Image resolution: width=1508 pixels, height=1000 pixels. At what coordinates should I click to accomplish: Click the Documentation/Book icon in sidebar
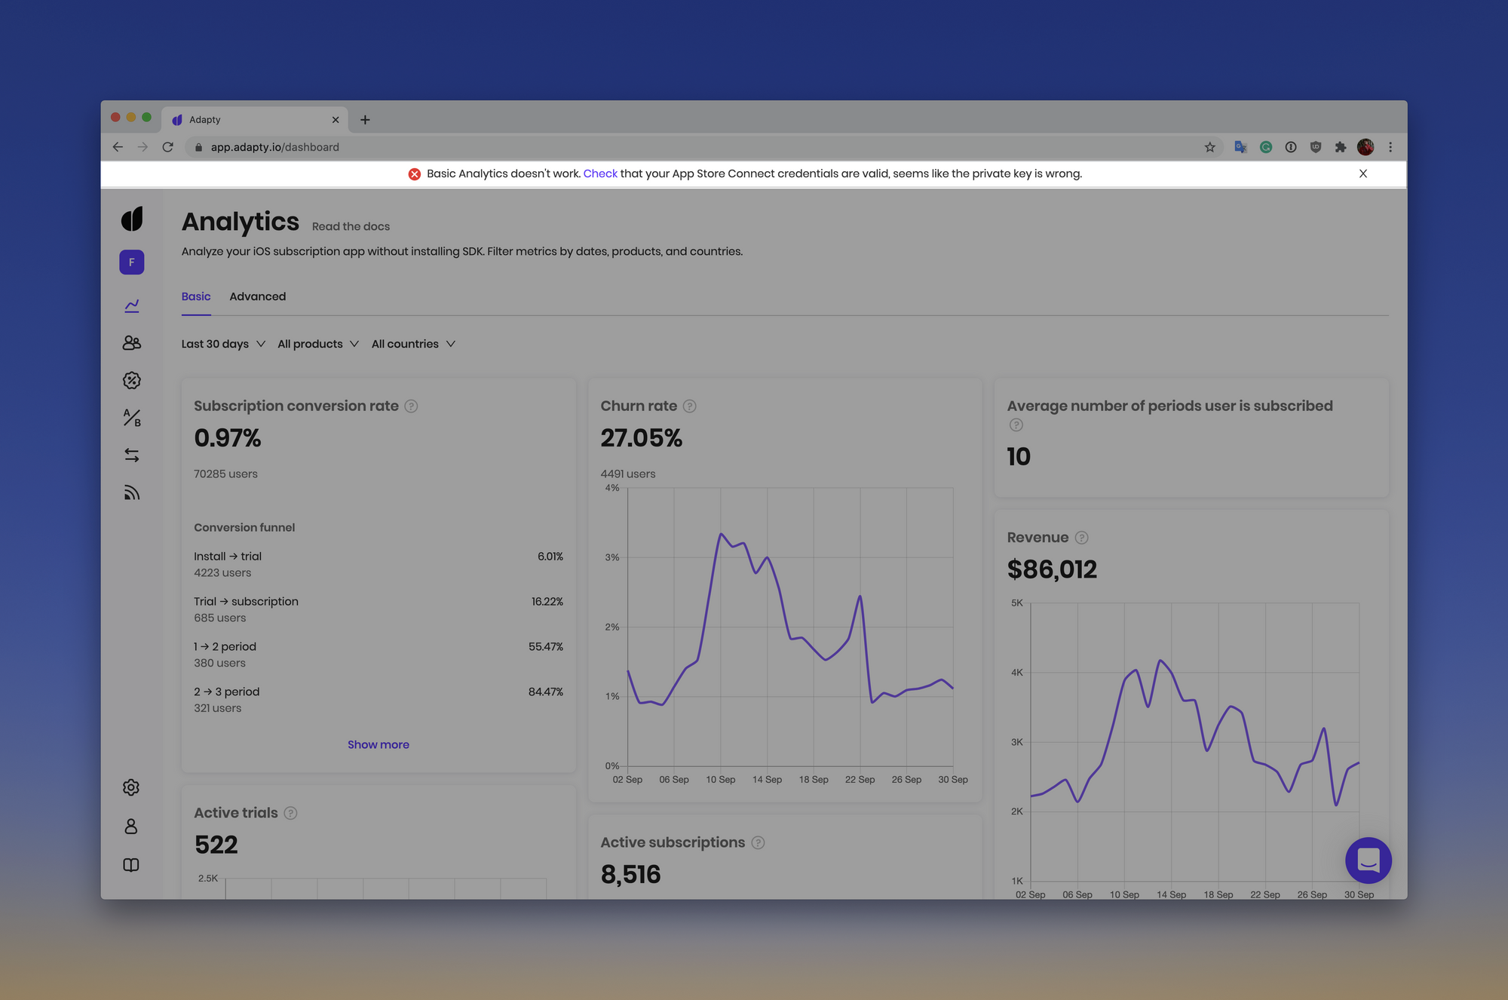click(132, 863)
